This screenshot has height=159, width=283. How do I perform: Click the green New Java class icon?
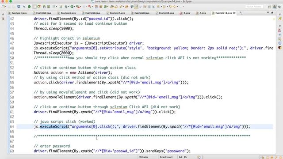coord(105,7)
